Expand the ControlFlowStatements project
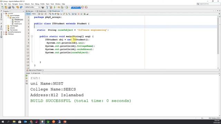 pyautogui.click(x=4, y=32)
